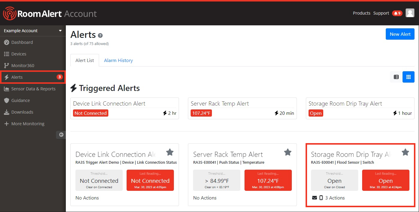Screen dimensions: 419x212
Task: Click the notification bell badge showing 9
Action: click(397, 13)
